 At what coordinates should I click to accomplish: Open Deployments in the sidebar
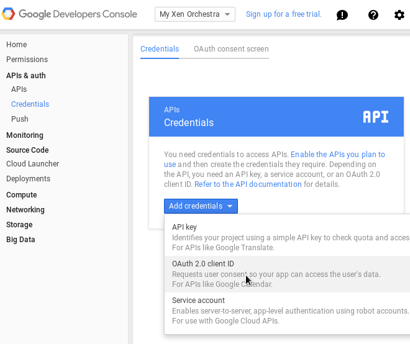tap(28, 179)
